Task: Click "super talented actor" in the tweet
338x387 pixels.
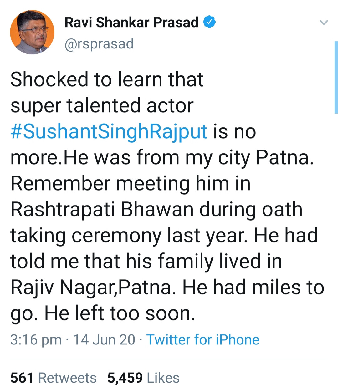Action: coord(102,105)
